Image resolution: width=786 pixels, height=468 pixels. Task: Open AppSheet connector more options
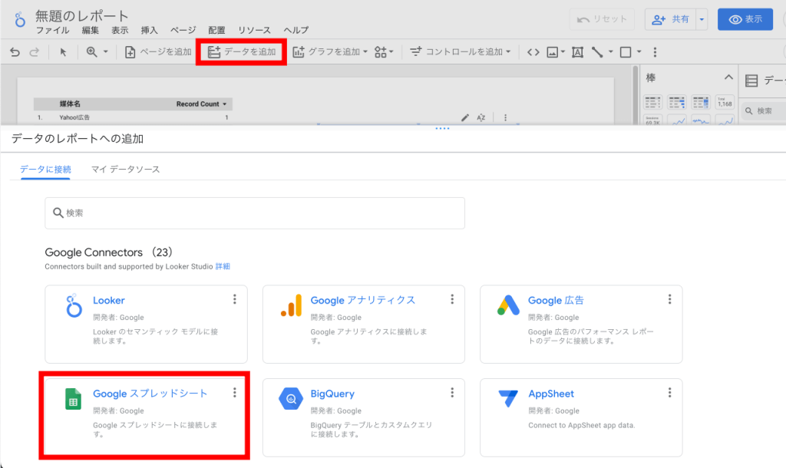[x=669, y=392]
